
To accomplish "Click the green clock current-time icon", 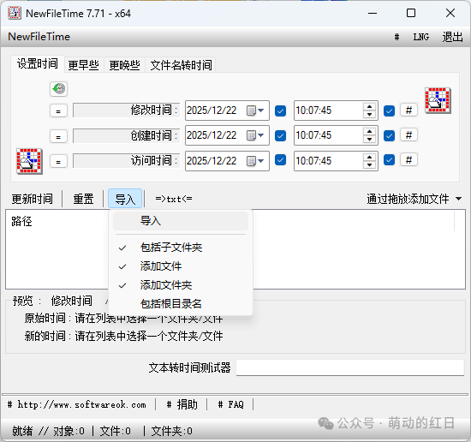I will (x=58, y=89).
